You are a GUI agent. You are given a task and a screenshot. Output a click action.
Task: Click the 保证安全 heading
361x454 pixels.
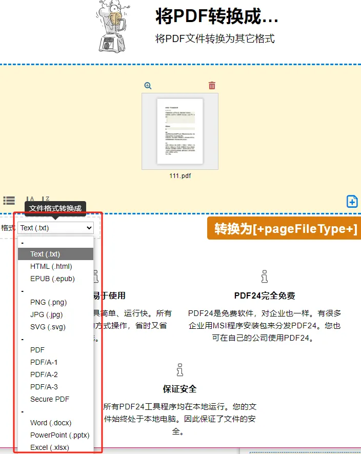(x=179, y=389)
